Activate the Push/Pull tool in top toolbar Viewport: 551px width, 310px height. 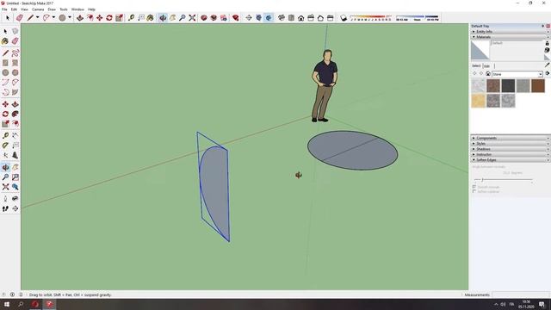(80, 17)
